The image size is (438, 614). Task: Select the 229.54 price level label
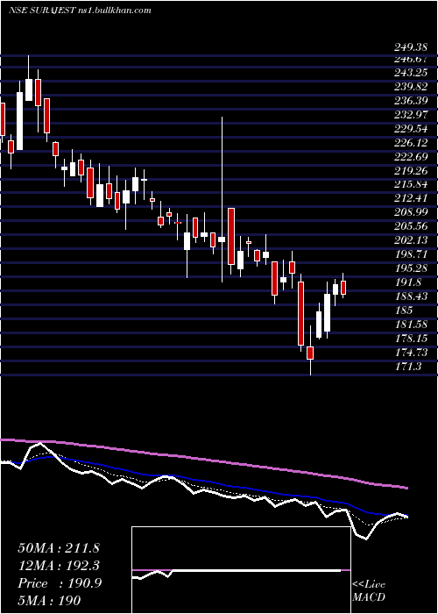(411, 129)
